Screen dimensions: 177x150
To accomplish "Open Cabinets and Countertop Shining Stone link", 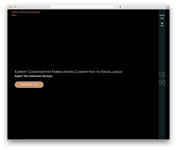I will point(26,13).
